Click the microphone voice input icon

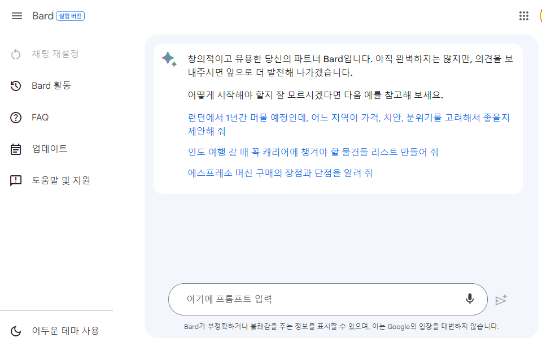click(469, 299)
